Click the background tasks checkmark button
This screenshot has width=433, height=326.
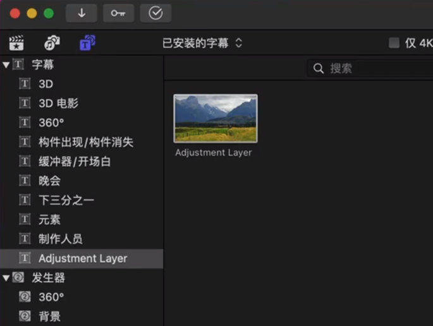156,13
